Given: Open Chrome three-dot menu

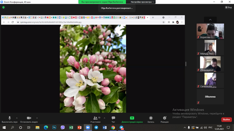Looking at the screenshot, I should coord(182,22).
